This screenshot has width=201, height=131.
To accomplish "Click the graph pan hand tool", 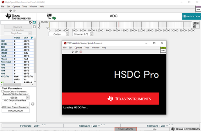I will tap(194, 26).
